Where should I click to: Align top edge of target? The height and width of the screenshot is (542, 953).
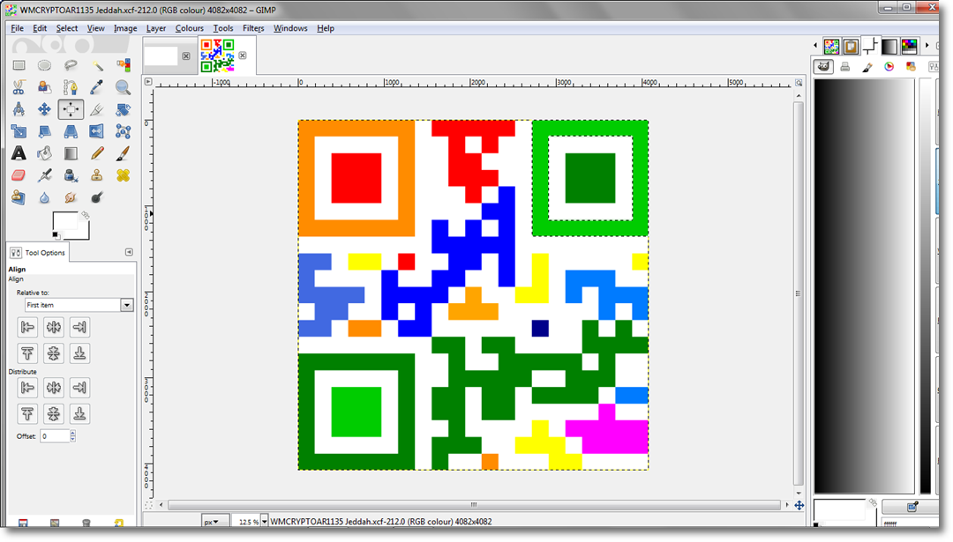[x=27, y=353]
